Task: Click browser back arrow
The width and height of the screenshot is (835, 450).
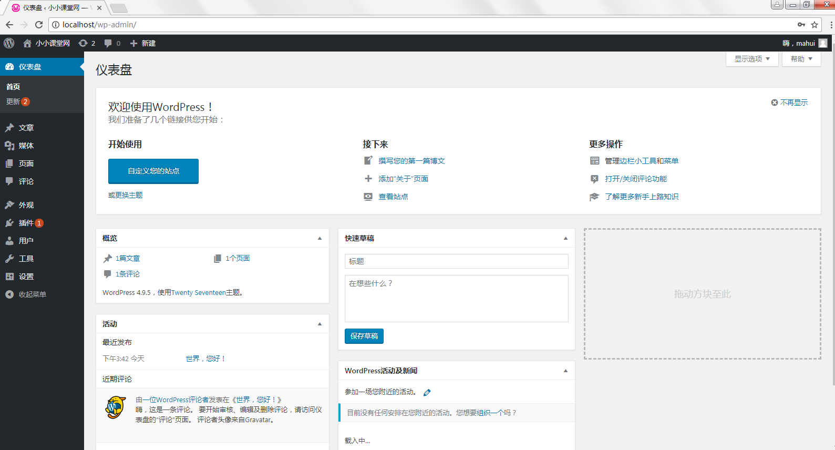Action: (9, 25)
